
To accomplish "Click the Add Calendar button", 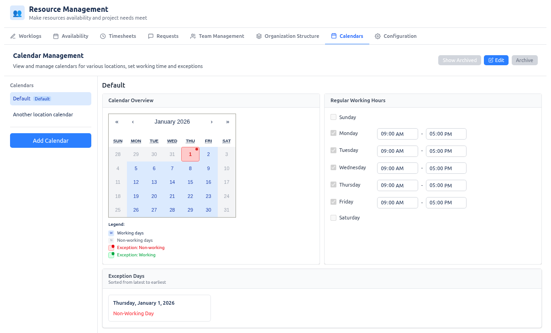I will [x=50, y=140].
